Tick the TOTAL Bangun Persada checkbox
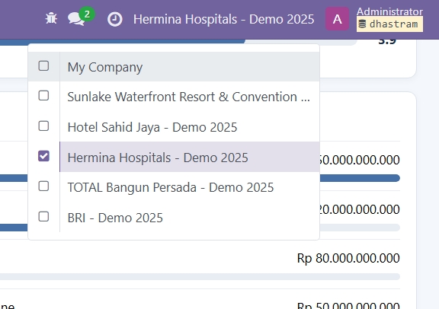 (x=43, y=186)
